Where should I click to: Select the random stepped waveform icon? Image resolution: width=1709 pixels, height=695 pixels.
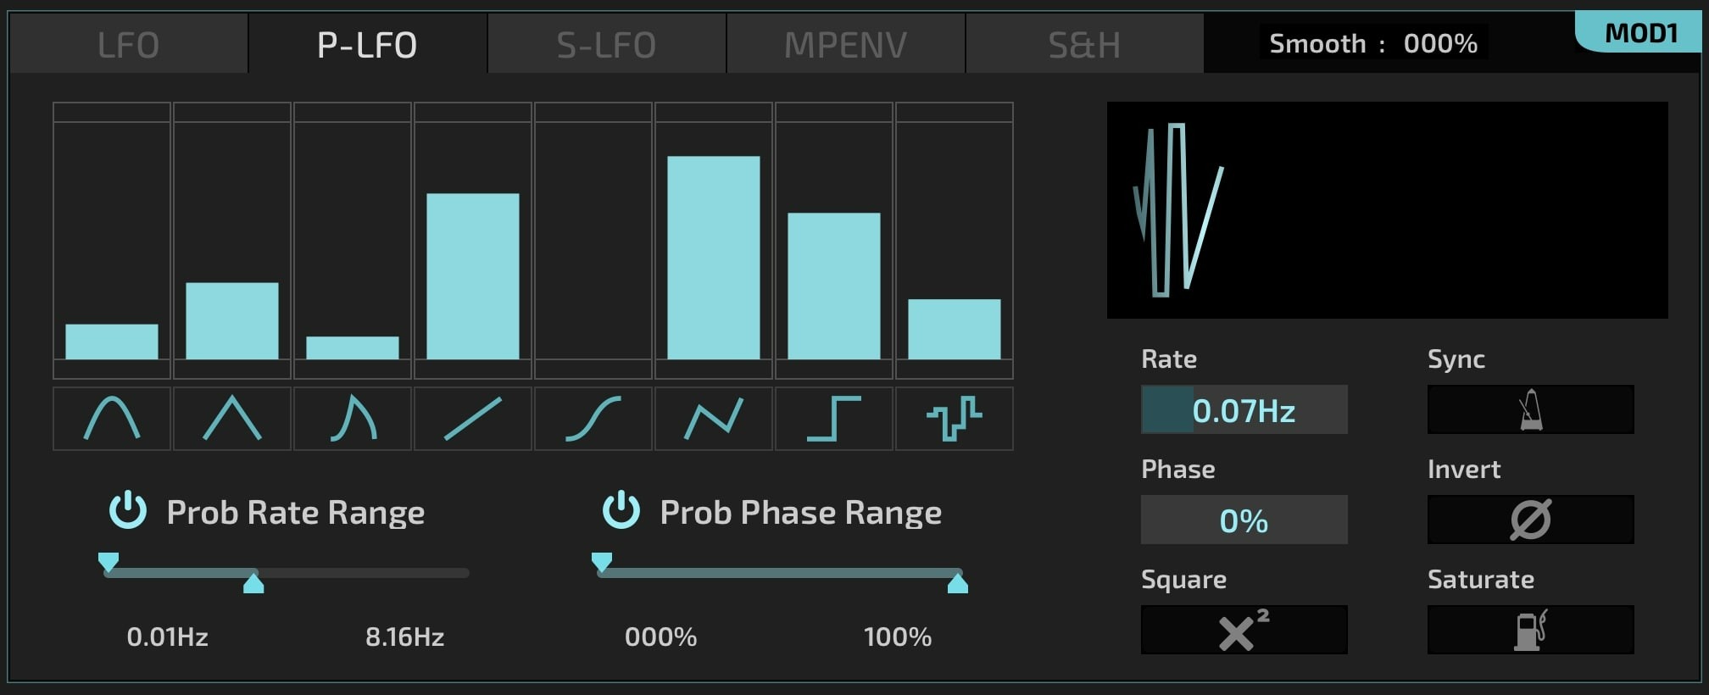coord(955,419)
